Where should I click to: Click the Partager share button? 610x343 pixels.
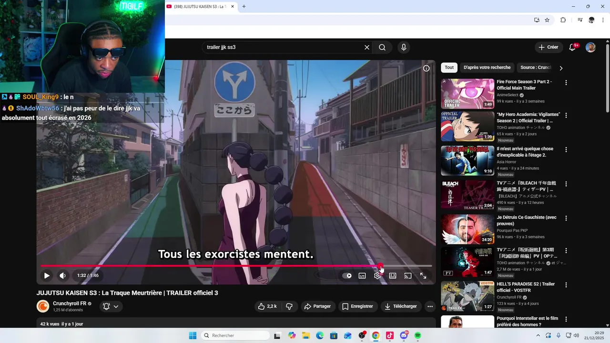tap(317, 306)
